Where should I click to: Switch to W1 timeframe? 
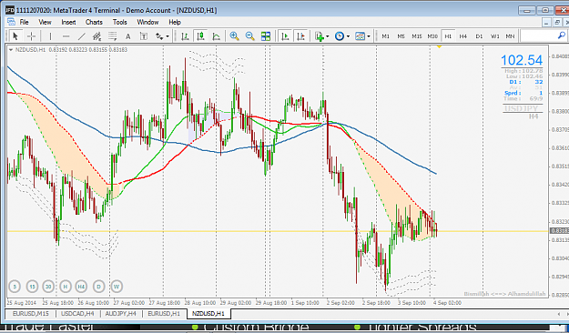[x=495, y=36]
